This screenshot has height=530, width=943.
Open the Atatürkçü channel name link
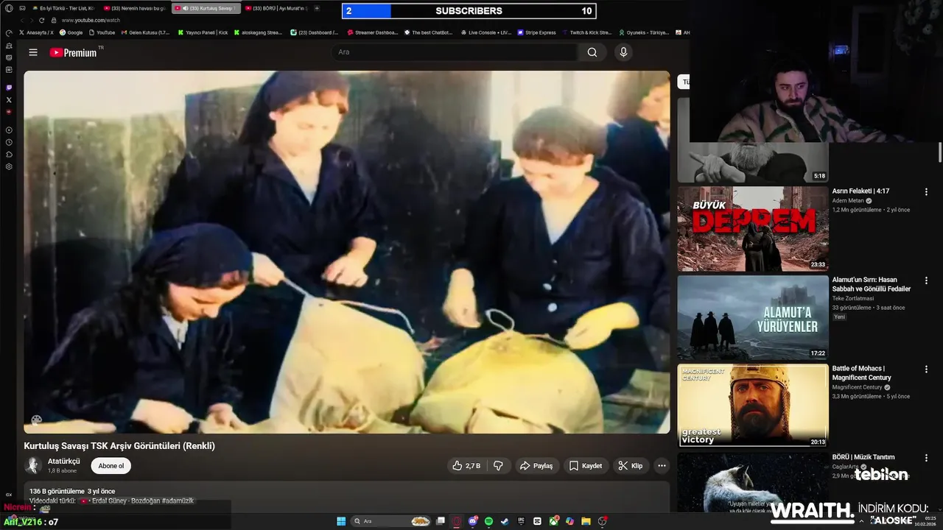64,462
